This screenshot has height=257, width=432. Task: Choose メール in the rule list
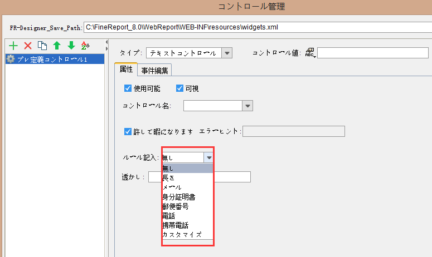[x=188, y=187]
